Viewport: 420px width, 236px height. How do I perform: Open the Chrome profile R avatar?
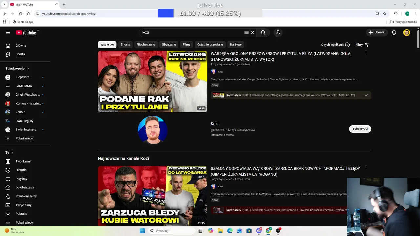coord(407,14)
